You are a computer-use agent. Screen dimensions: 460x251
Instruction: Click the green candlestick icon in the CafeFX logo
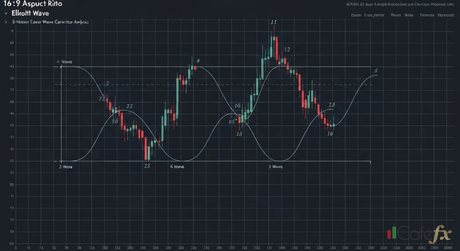coord(394,233)
